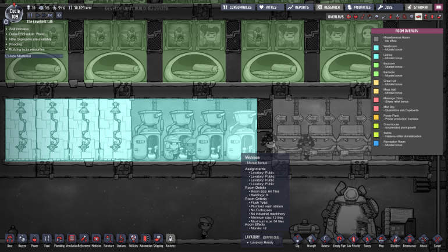Open the Shipping build category
Viewport: 448px width, 252px height.
point(158,239)
